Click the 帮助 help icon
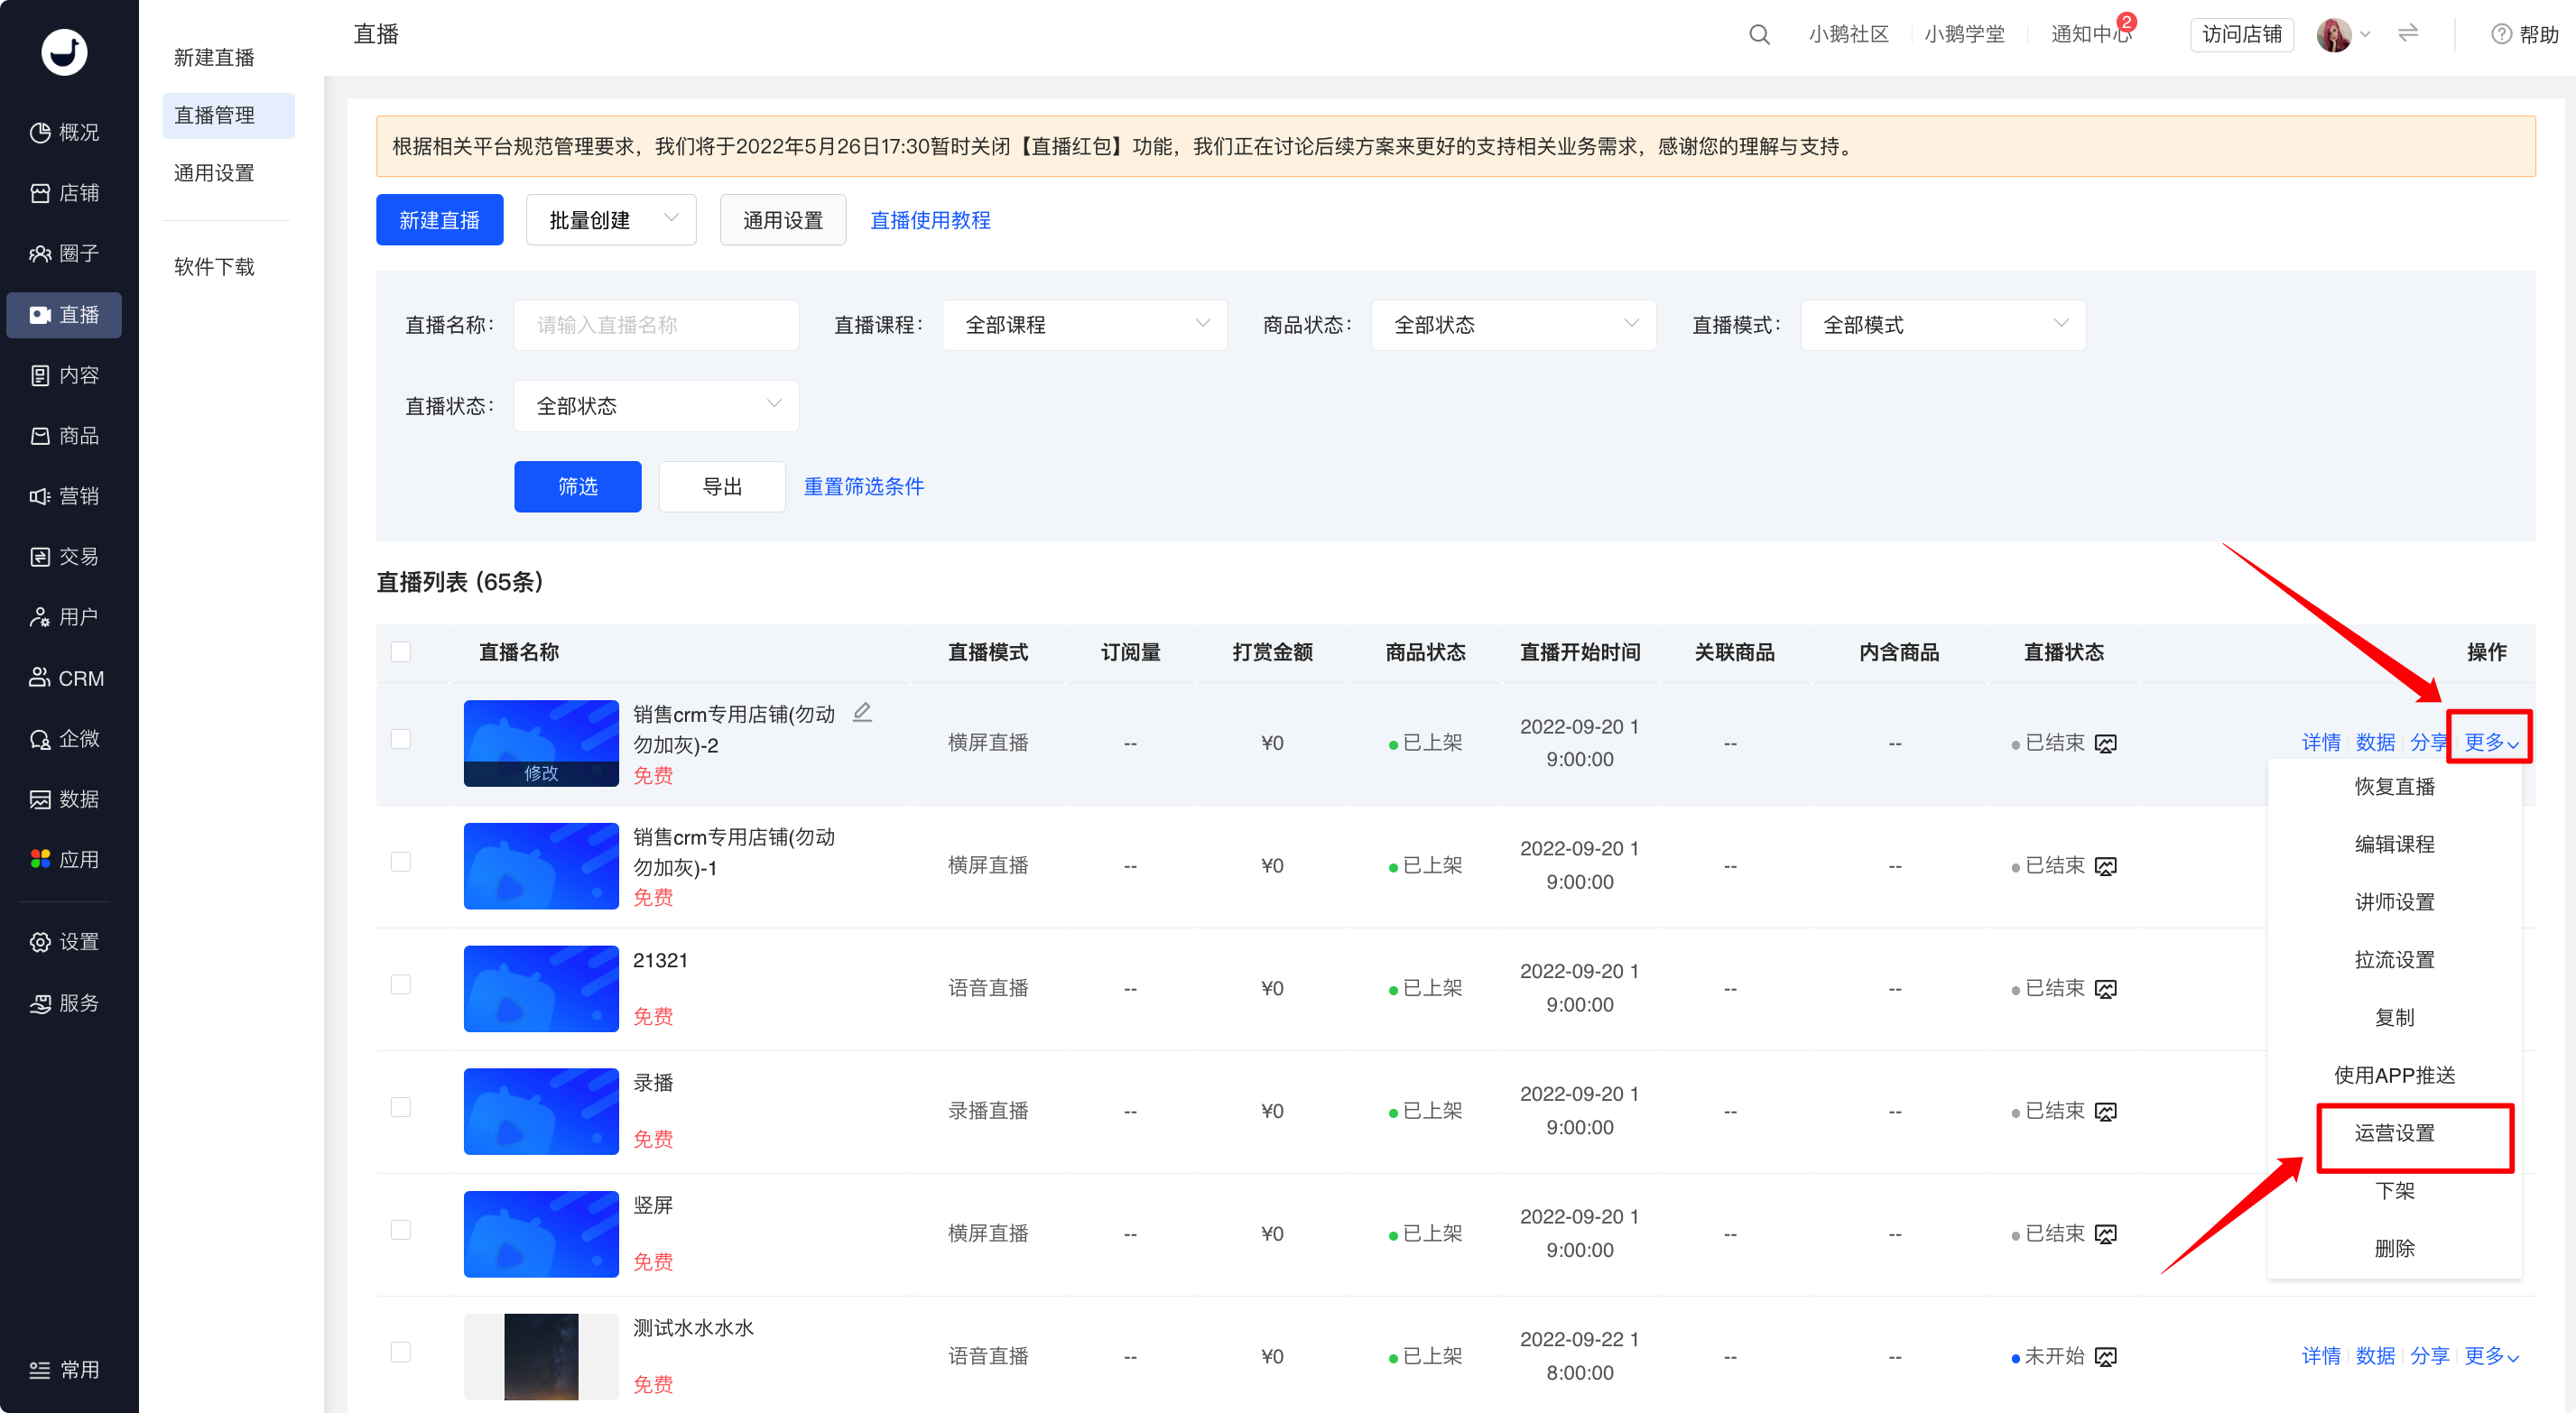 [2501, 35]
